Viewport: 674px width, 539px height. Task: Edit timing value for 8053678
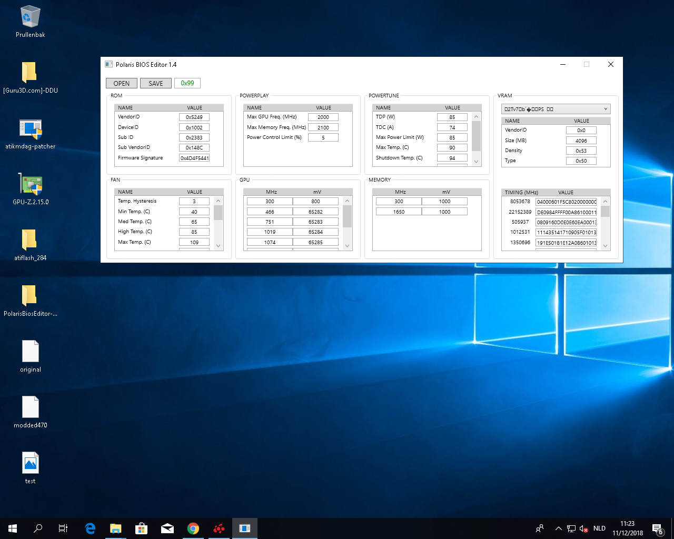point(566,202)
